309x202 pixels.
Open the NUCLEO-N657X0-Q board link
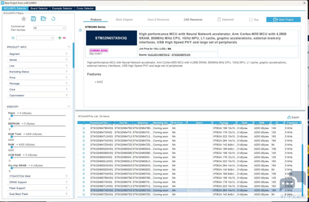(159, 55)
